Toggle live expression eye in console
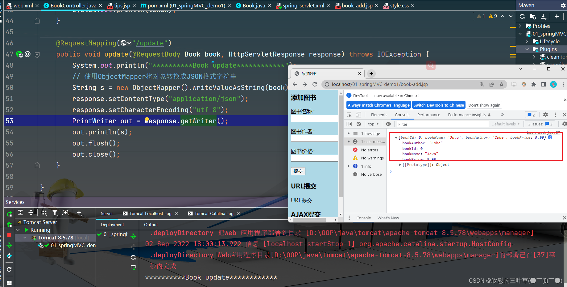Viewport: 567px width, 287px height. [x=388, y=124]
